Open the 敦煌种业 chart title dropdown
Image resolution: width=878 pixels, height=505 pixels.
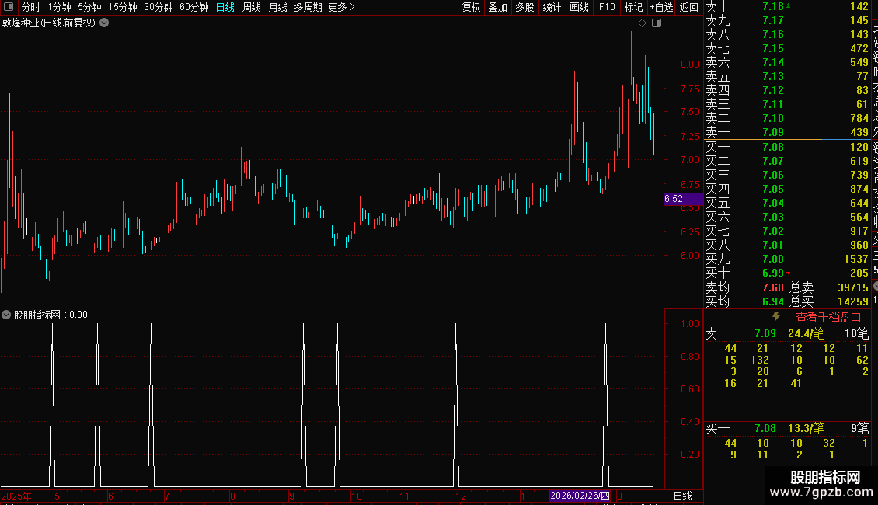tap(104, 23)
